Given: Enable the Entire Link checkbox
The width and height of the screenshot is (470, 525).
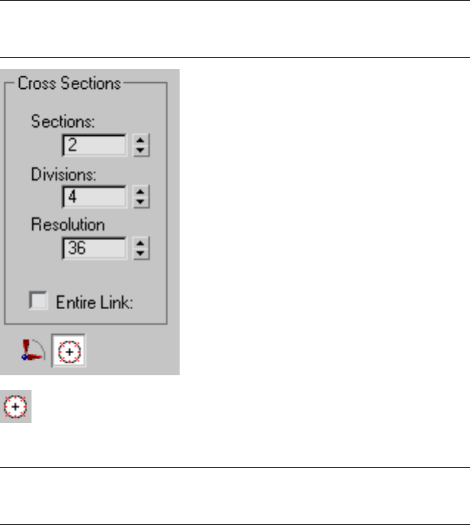Looking at the screenshot, I should coord(37,300).
